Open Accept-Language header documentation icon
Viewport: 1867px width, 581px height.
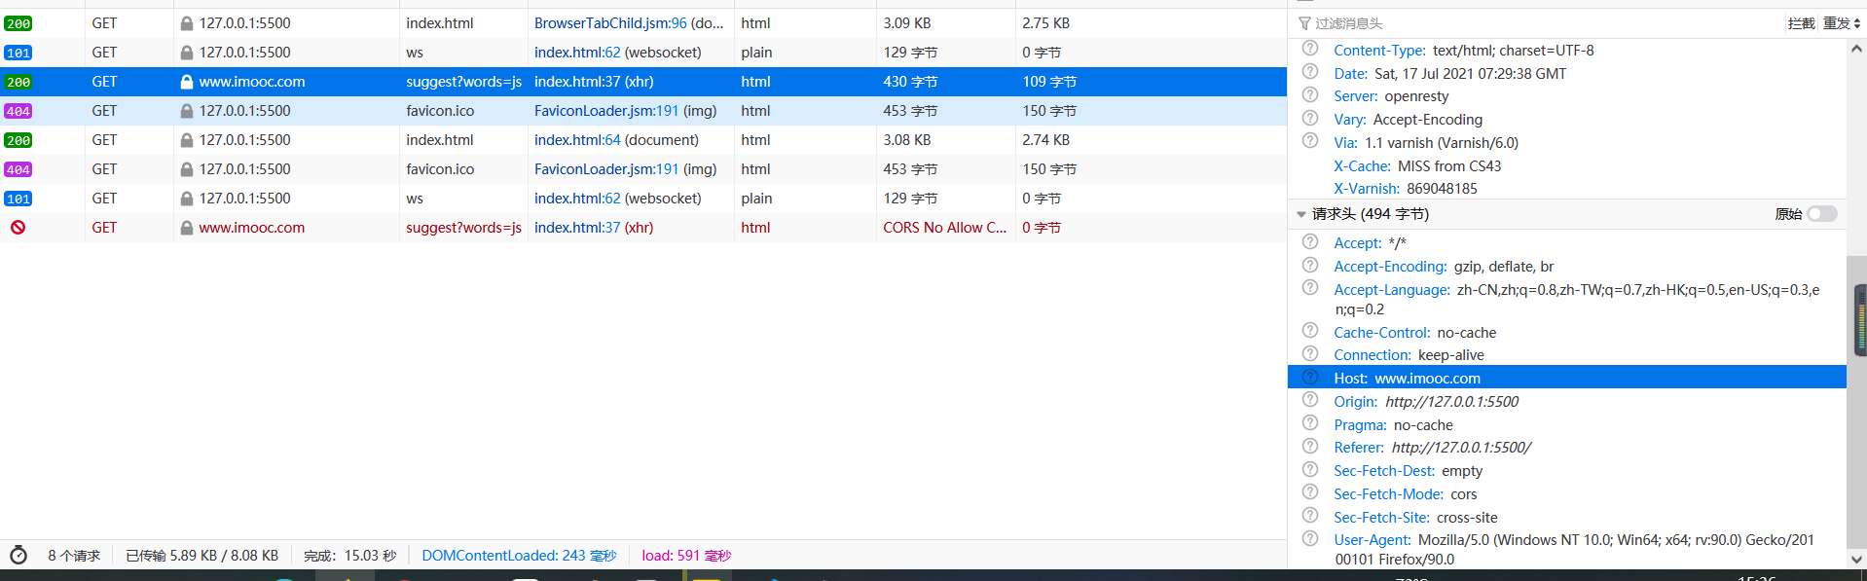pyautogui.click(x=1310, y=288)
